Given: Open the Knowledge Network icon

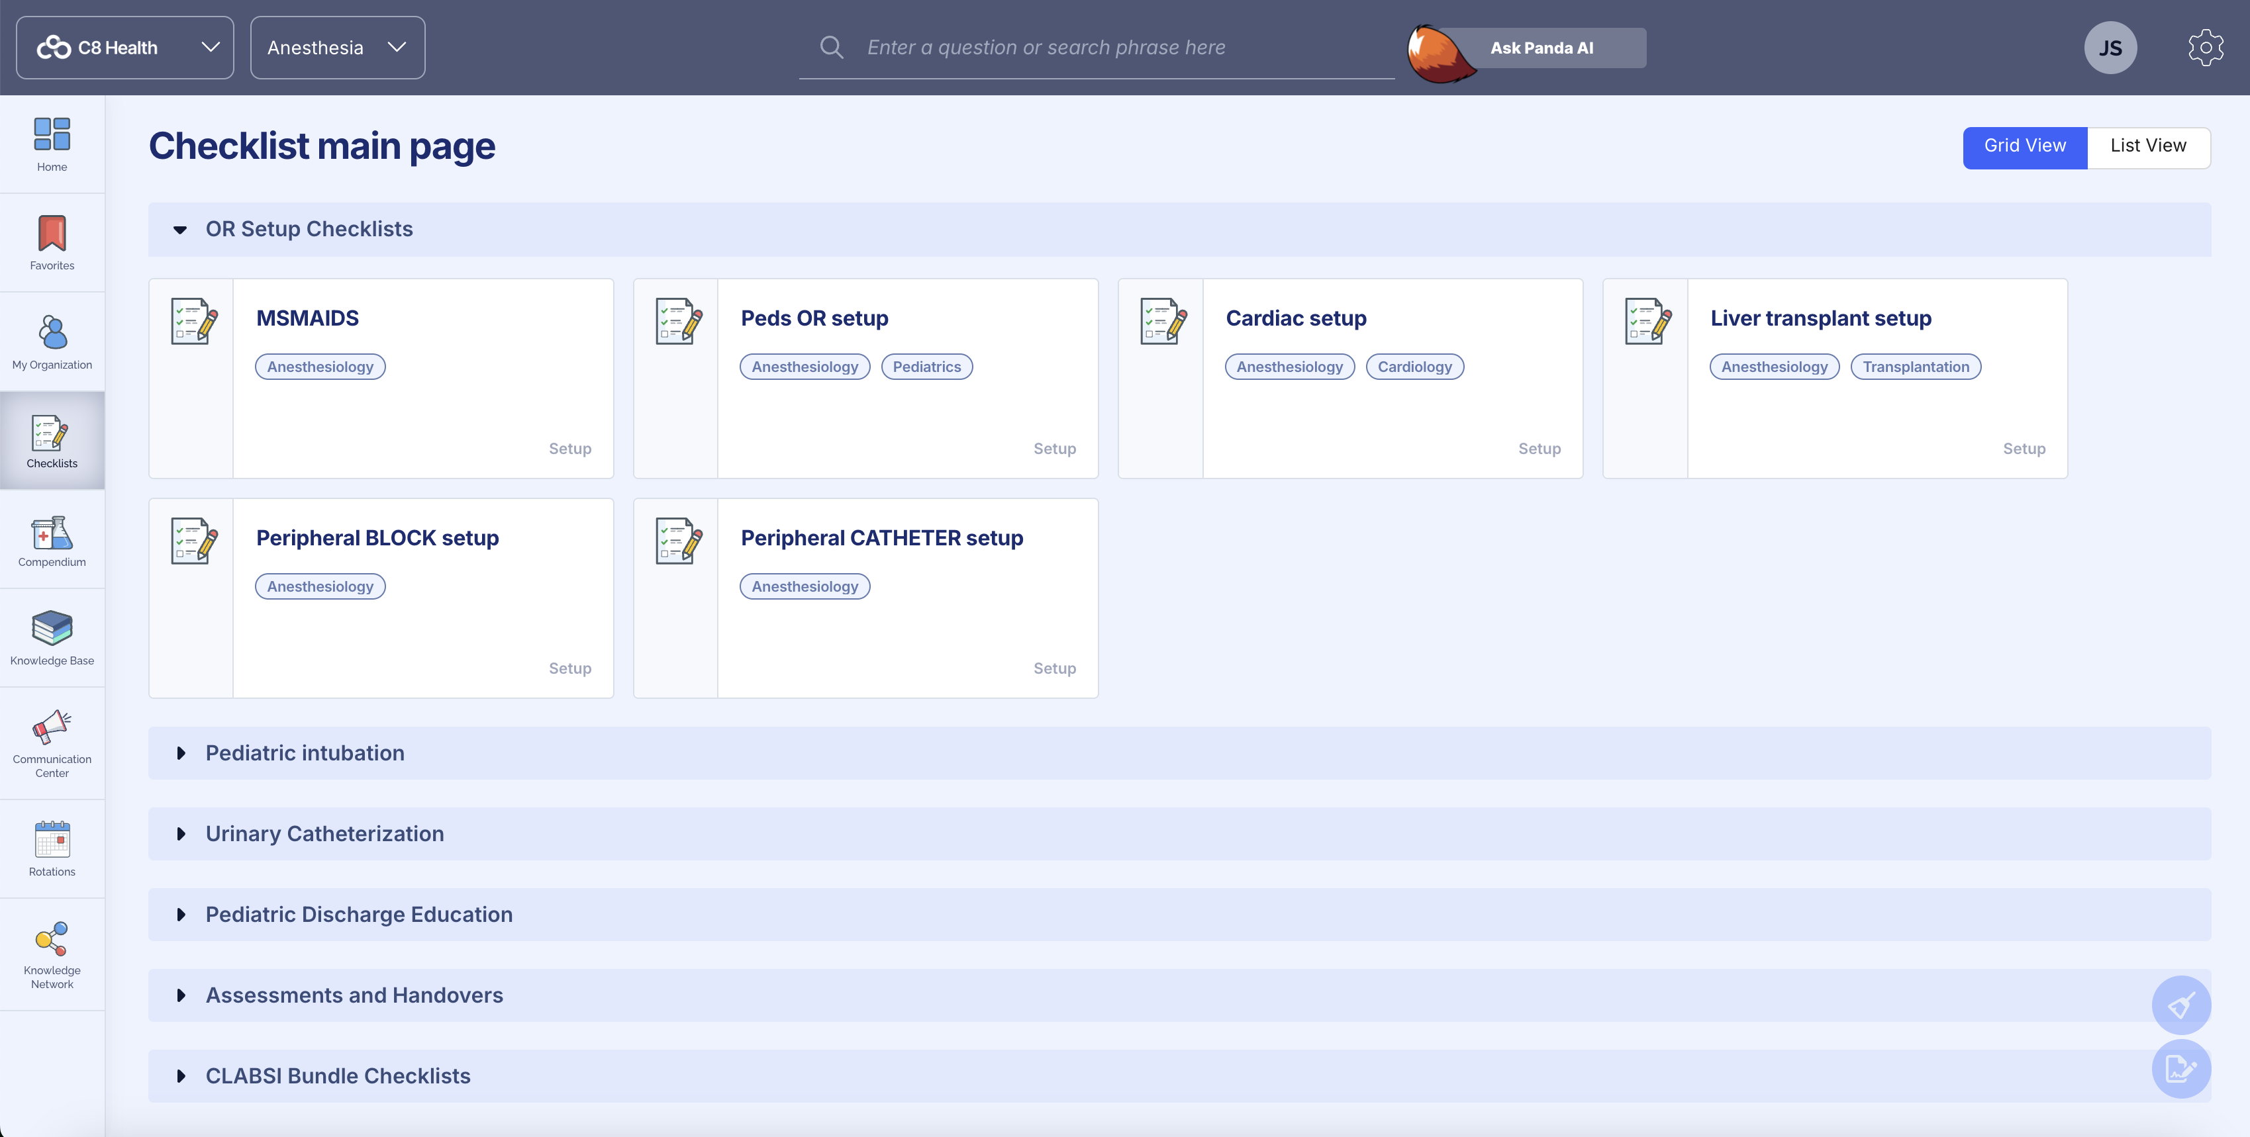Looking at the screenshot, I should 52,938.
